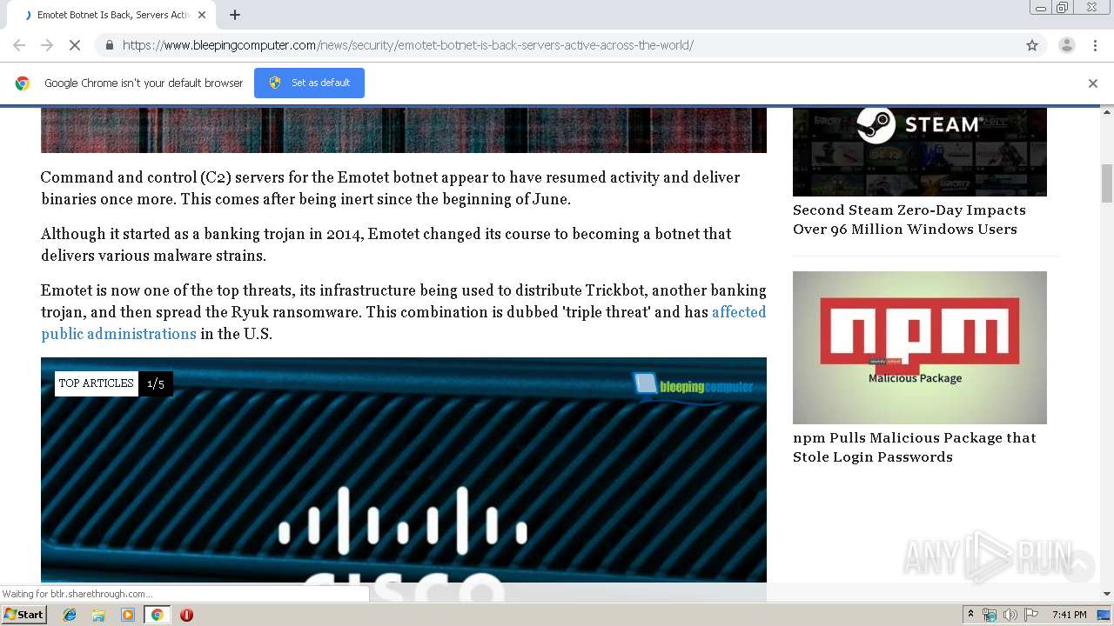Open Windows Media Player in taskbar

point(128,615)
